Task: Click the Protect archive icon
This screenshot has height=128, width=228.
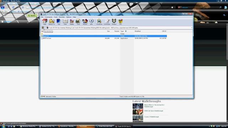Action: (114, 22)
